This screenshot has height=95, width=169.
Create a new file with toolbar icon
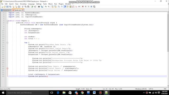click(2, 7)
